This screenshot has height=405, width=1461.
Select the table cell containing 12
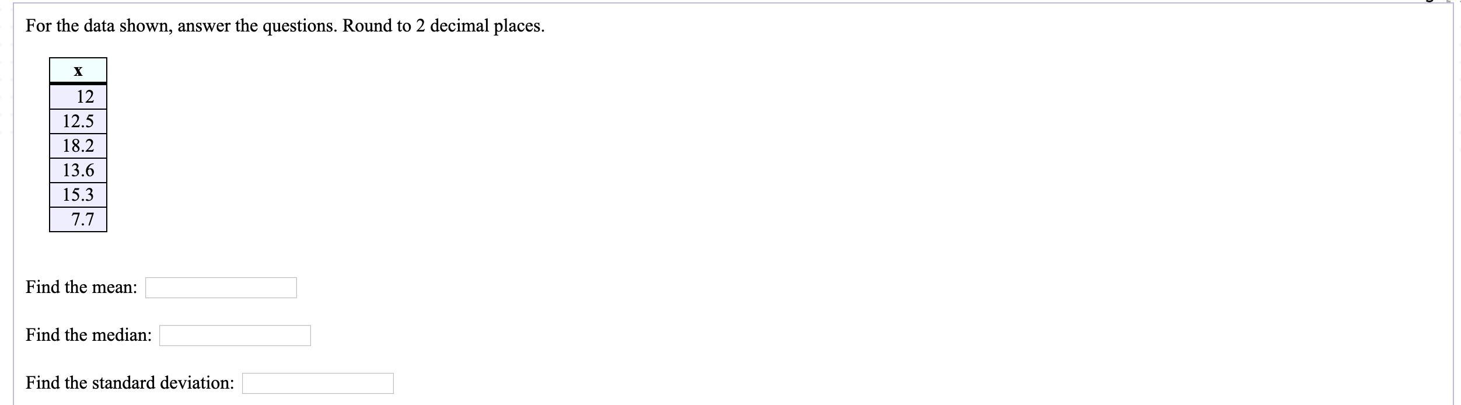(78, 97)
